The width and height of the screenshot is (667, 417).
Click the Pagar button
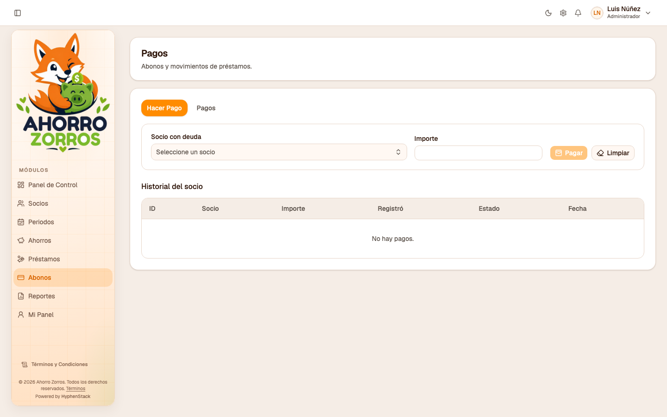569,153
